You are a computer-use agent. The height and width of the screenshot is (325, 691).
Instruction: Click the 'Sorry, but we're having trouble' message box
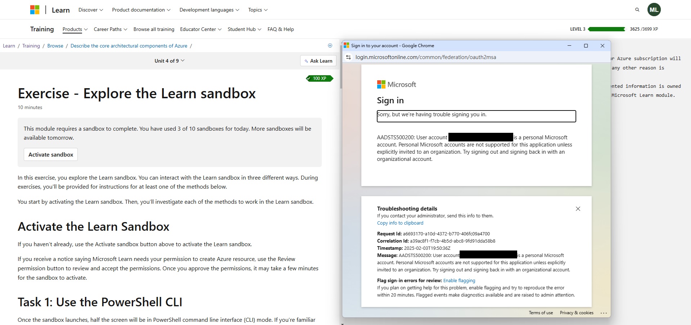click(477, 116)
